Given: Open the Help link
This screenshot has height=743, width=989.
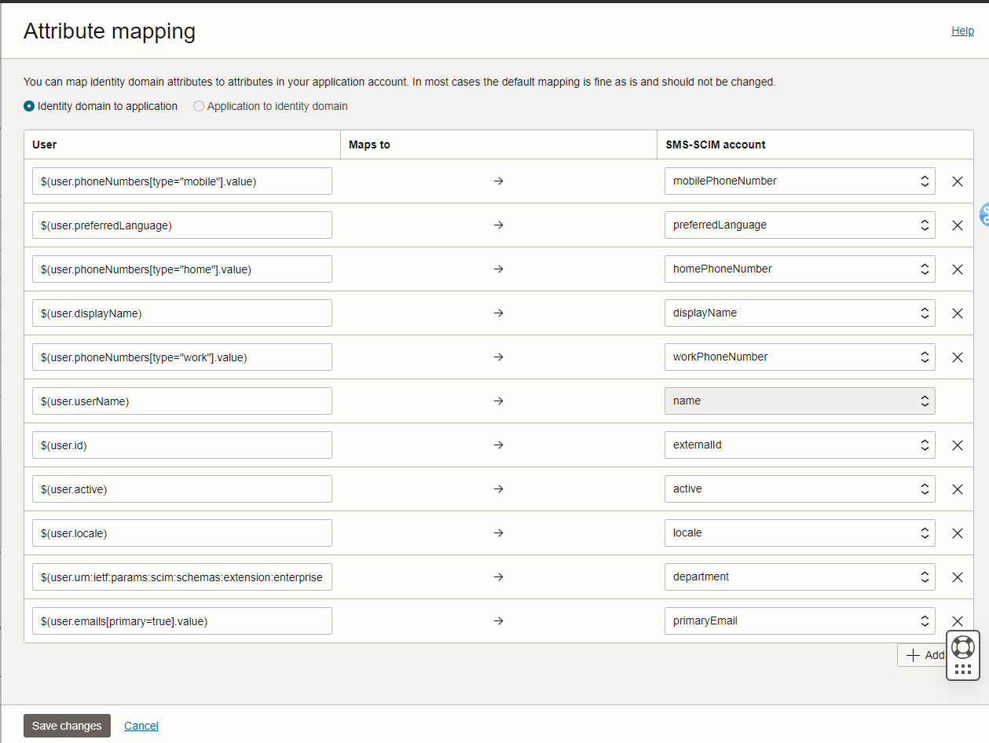Looking at the screenshot, I should pyautogui.click(x=962, y=31).
